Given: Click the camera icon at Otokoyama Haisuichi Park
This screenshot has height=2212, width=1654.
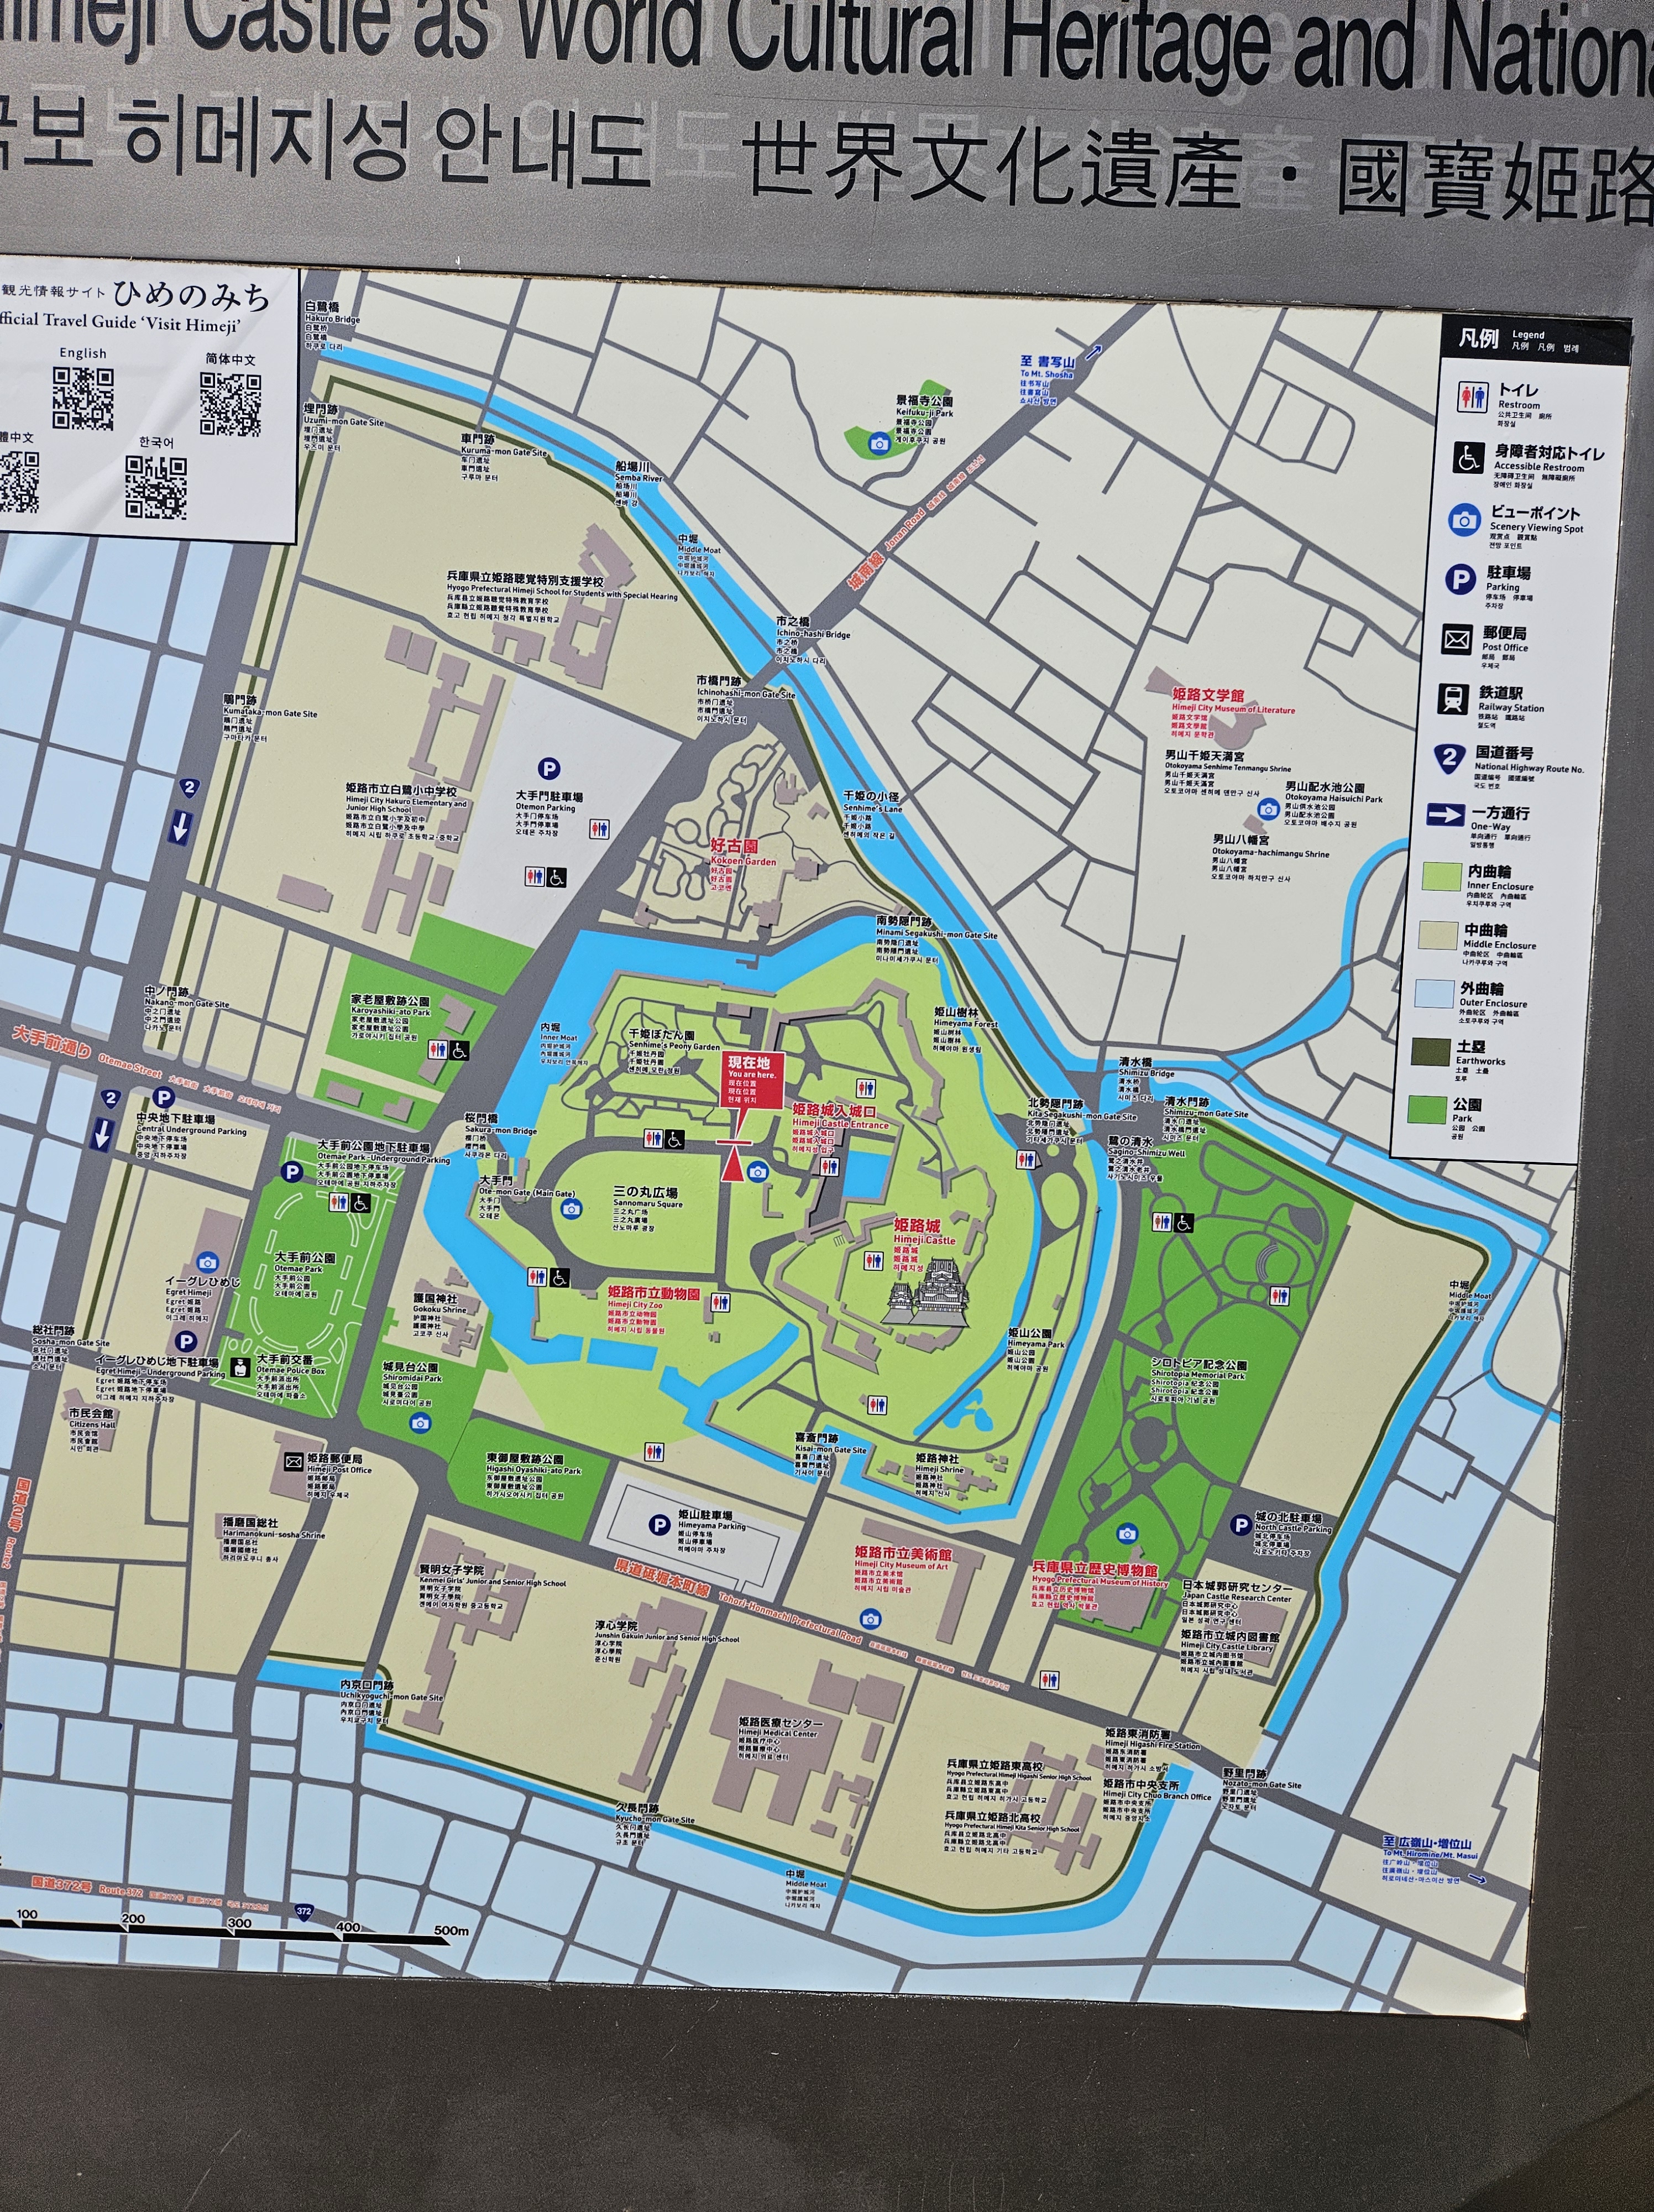Looking at the screenshot, I should tap(1268, 809).
